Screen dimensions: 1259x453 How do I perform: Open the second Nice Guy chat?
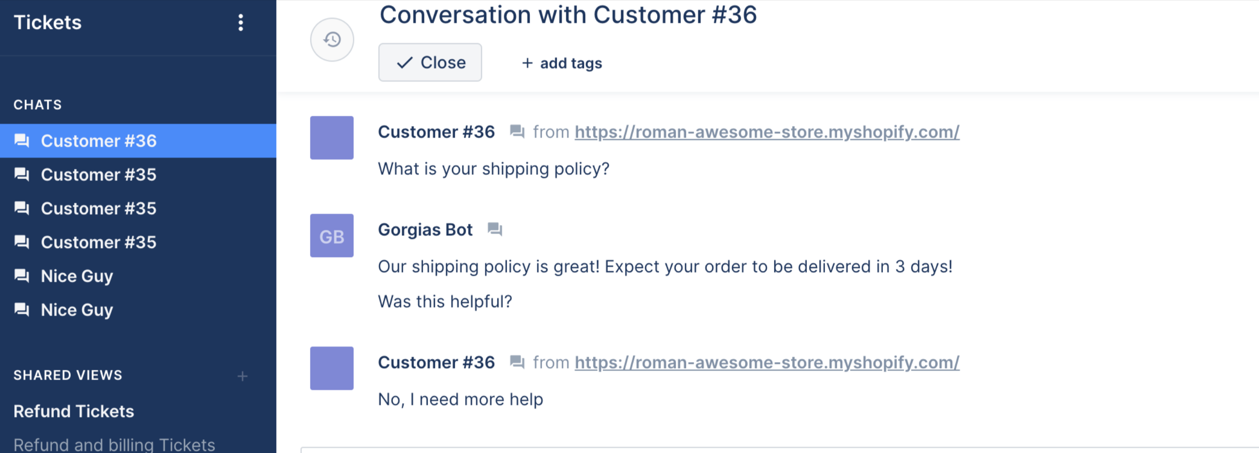(x=138, y=310)
